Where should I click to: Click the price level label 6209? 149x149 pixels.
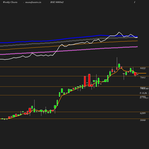tap(143, 113)
